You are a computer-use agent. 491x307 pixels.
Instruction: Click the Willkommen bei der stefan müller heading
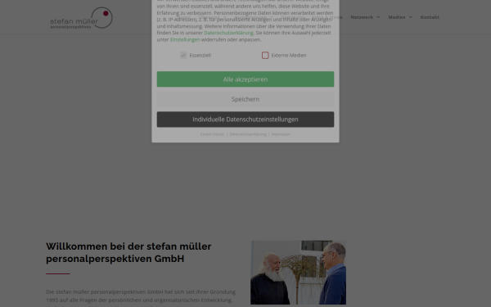tap(128, 252)
